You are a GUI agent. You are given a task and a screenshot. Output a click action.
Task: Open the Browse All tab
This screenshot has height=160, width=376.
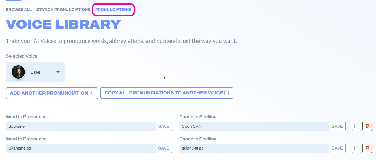click(19, 10)
